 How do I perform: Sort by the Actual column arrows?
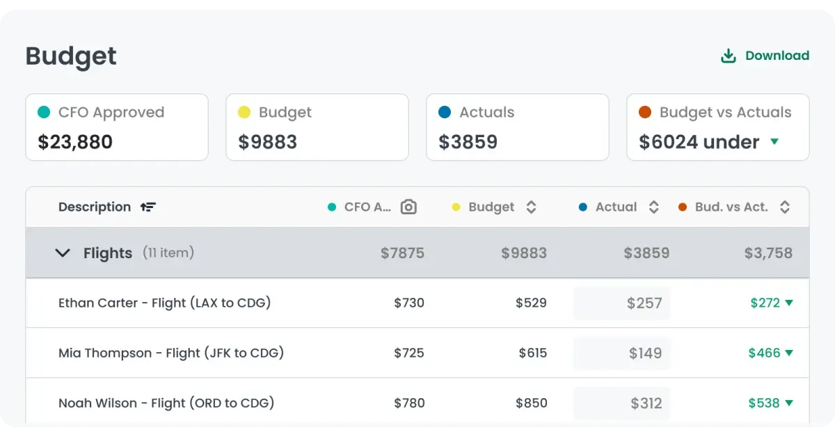(653, 207)
